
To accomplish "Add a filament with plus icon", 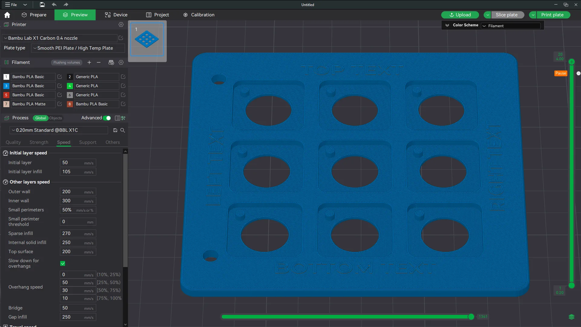I will pos(89,62).
